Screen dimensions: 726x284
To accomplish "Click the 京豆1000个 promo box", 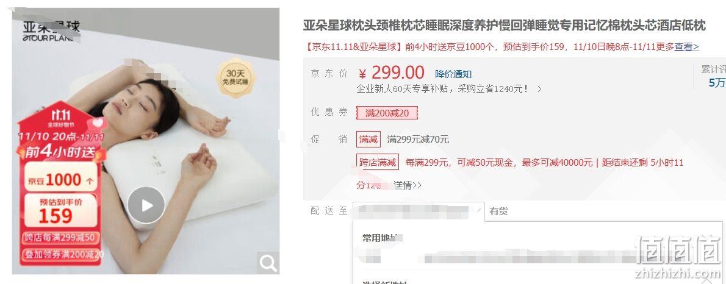I will [60, 180].
